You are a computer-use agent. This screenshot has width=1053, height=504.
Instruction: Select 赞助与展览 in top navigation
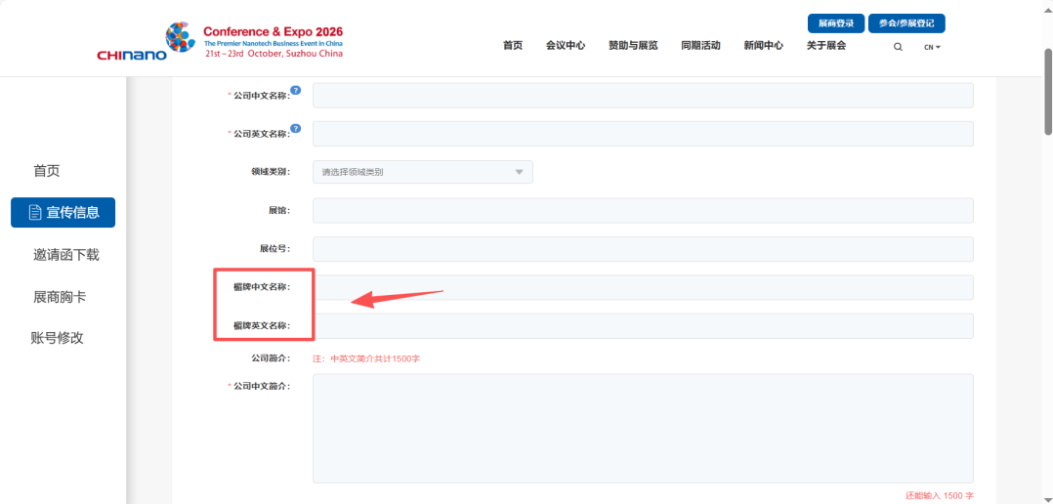[633, 46]
